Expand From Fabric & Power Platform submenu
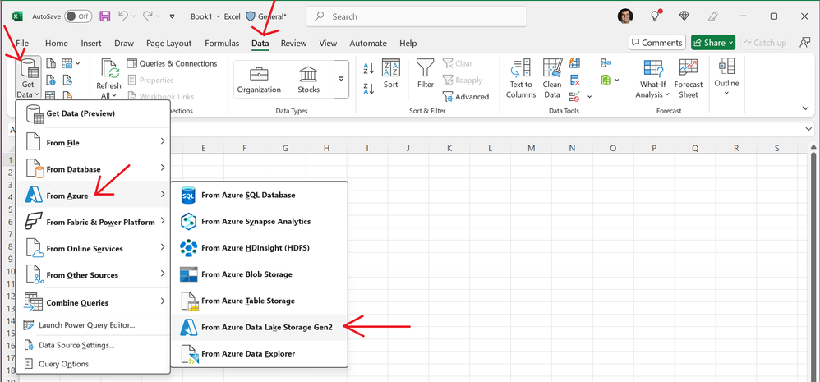 (93, 222)
